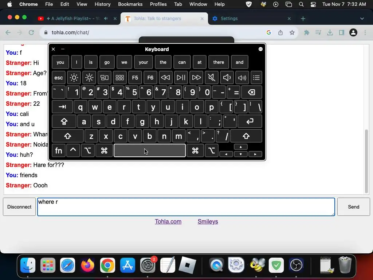The image size is (373, 280).
Task: Click the Disconnect button
Action: [x=19, y=207]
